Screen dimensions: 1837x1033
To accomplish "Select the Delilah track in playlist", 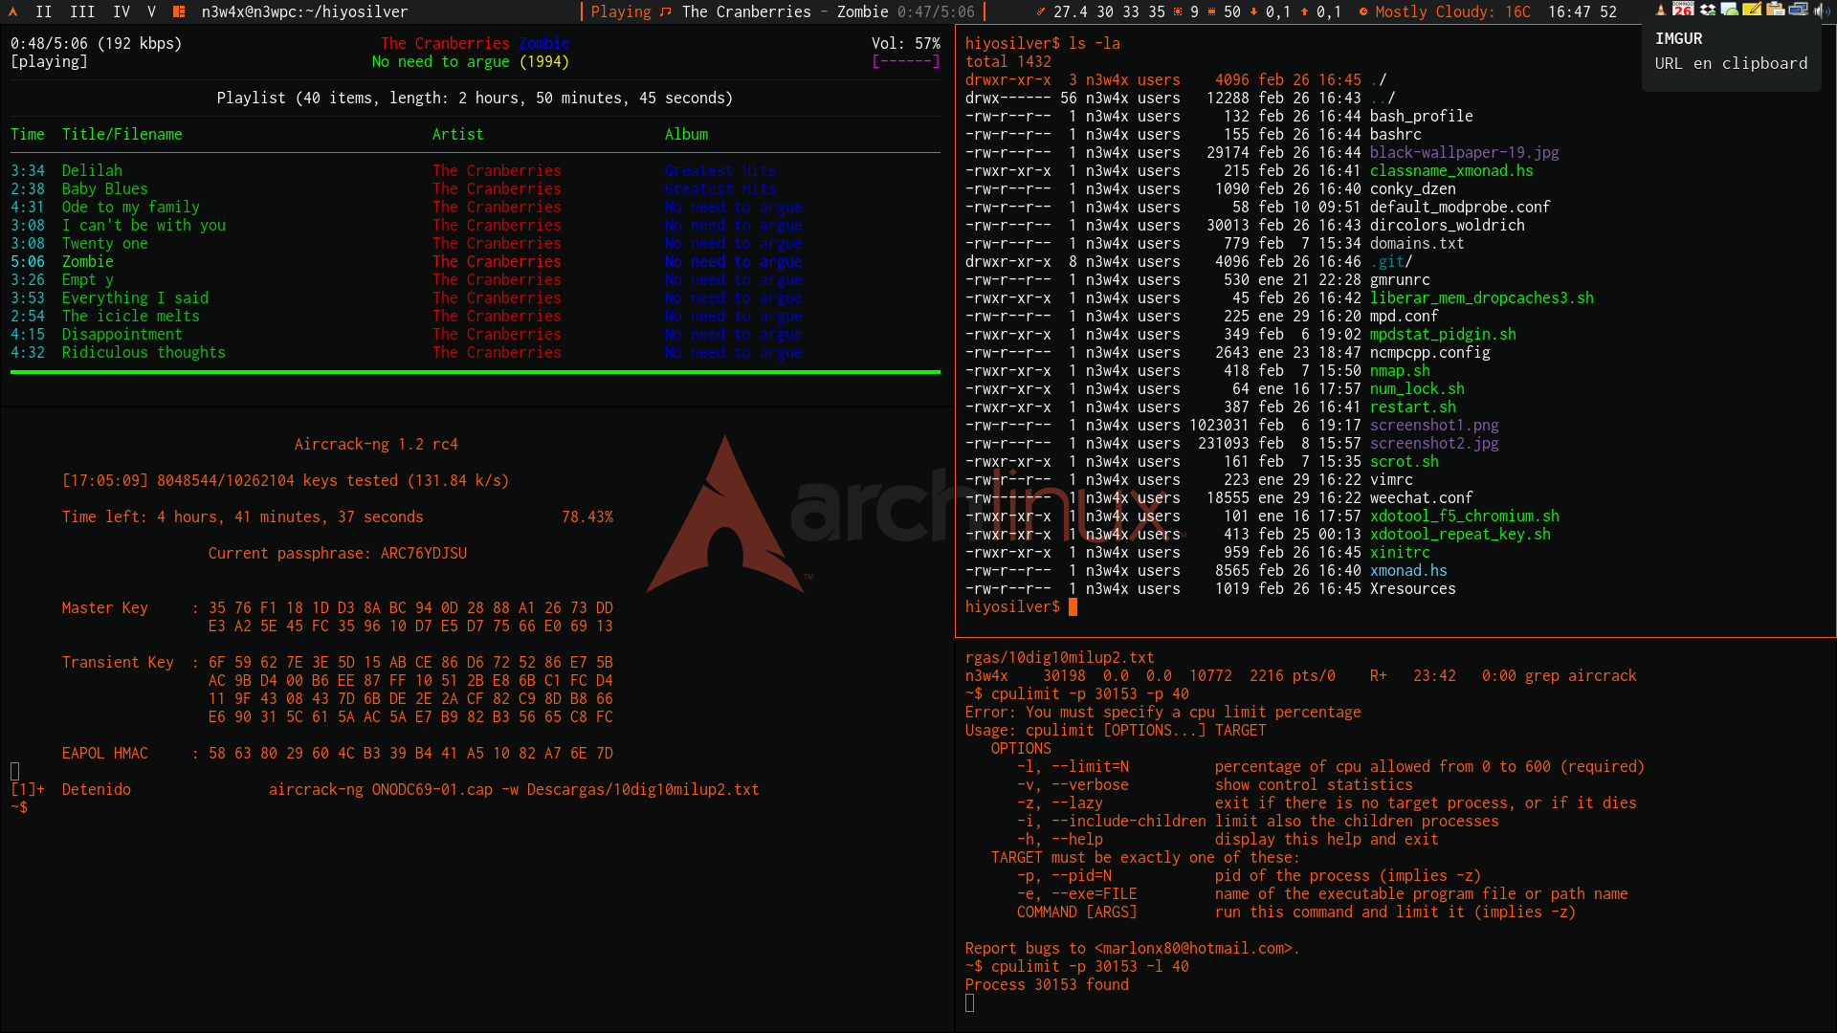I will pos(92,170).
